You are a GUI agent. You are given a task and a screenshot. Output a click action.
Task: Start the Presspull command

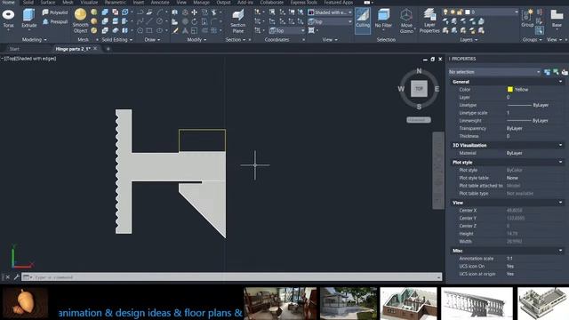(55, 21)
